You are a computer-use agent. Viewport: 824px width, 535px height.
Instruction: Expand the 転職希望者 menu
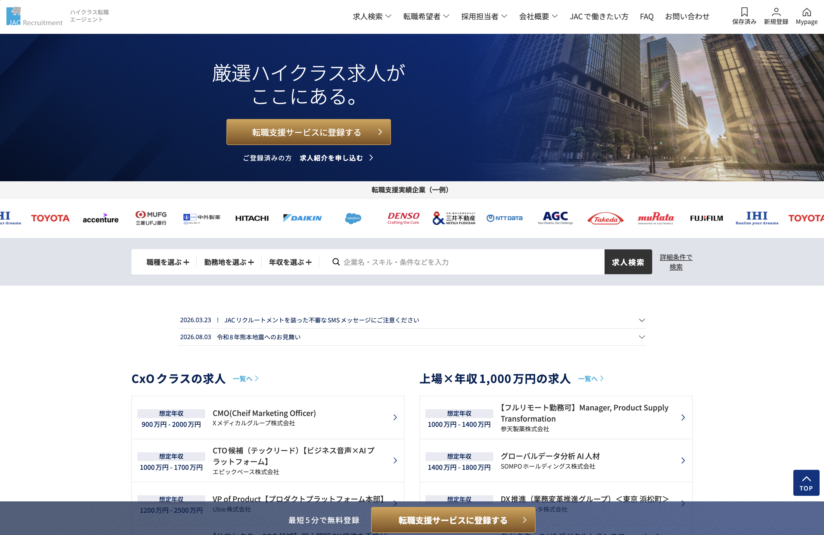[x=426, y=16]
